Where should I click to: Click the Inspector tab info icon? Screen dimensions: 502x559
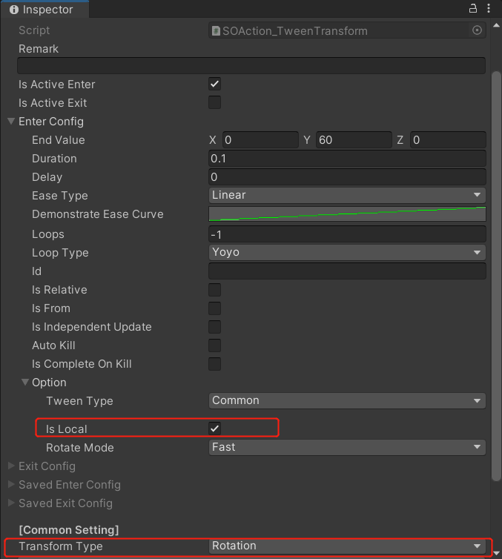tap(14, 10)
